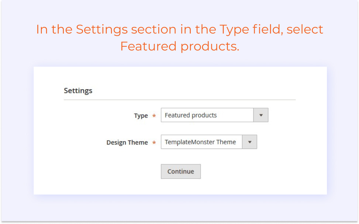
Task: Click the Featured products select field
Action: pos(214,115)
